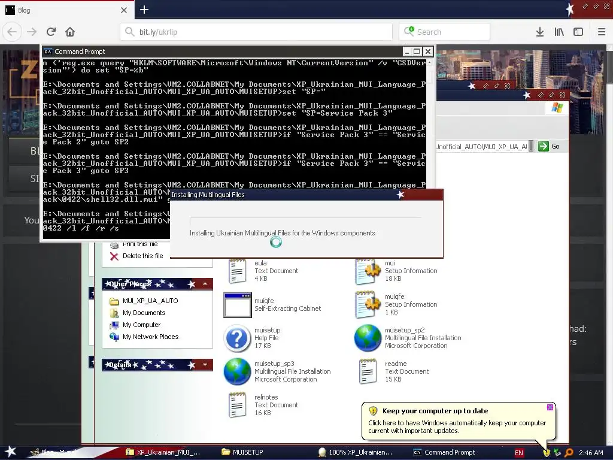Select muisetup Help File icon
Viewport: 613px width, 460px height.
coord(237,338)
